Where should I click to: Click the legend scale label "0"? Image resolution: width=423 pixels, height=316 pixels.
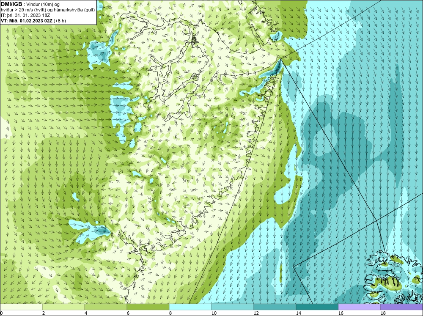click(1, 313)
